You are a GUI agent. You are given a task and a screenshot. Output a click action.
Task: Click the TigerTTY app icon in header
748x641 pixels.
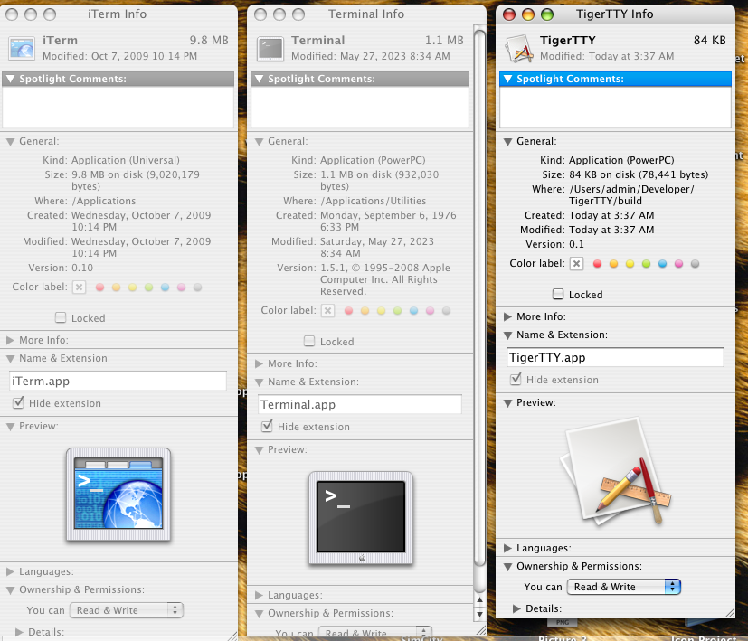519,48
